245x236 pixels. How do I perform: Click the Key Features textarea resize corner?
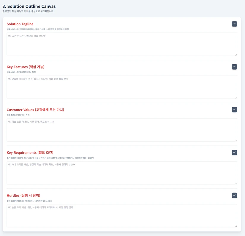236,97
